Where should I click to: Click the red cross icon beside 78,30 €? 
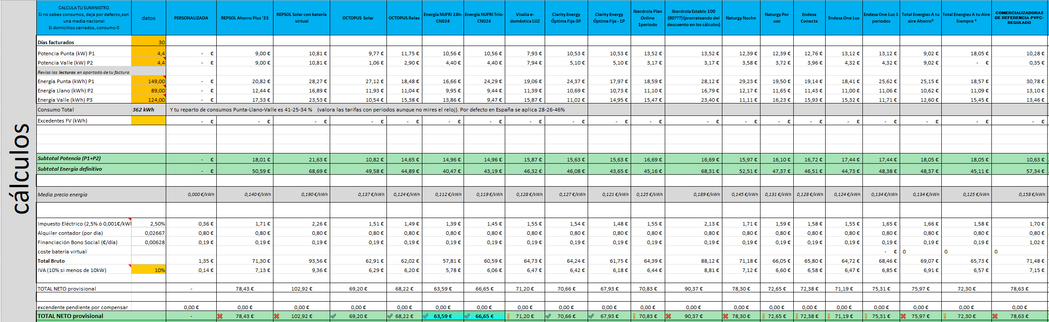tap(725, 316)
